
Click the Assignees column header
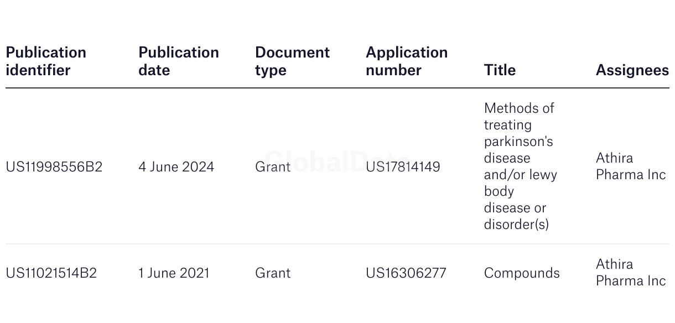pos(632,70)
